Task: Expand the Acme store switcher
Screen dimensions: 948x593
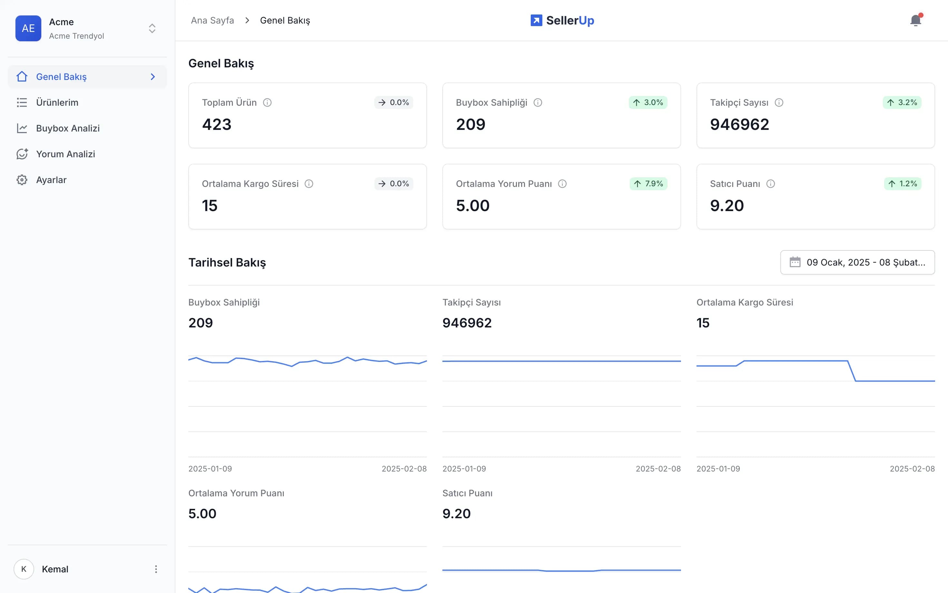Action: (x=152, y=28)
